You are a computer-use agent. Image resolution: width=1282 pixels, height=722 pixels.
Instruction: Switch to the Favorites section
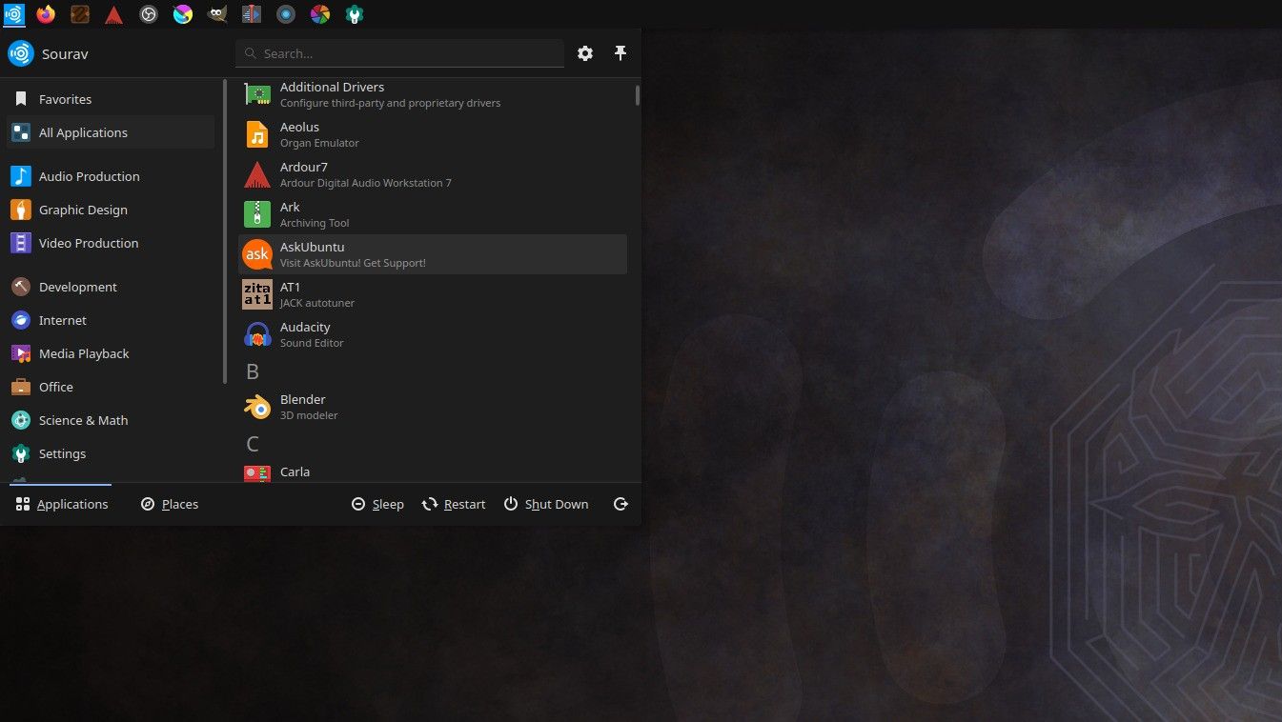click(x=65, y=99)
